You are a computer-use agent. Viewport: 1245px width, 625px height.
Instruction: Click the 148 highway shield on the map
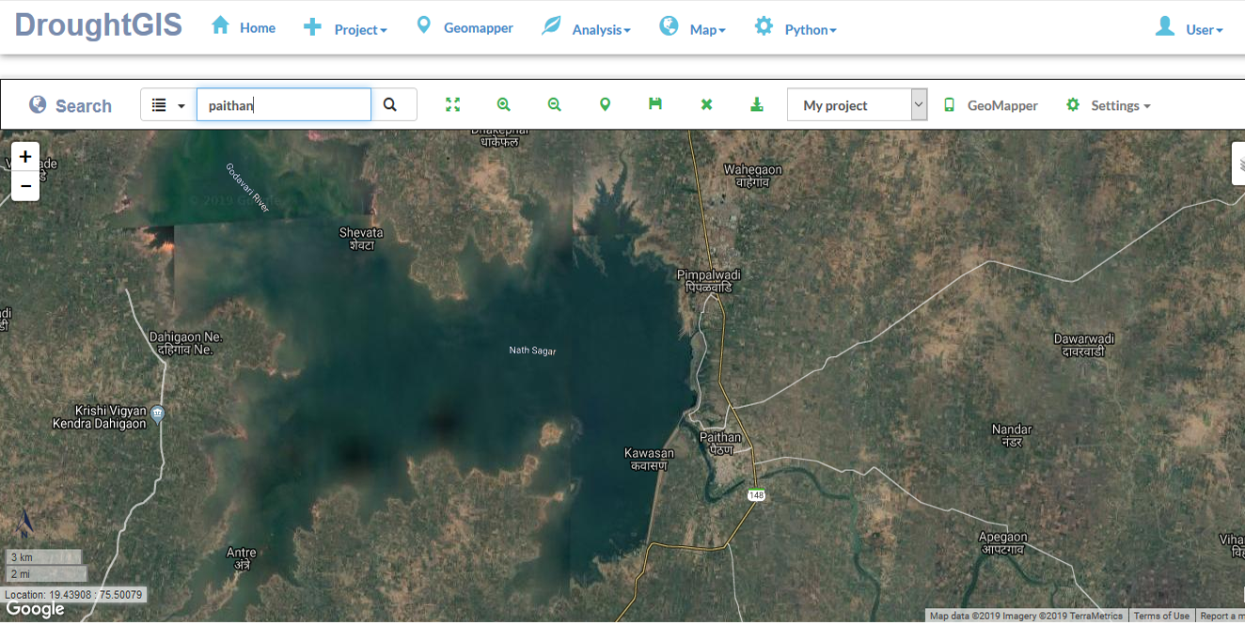[x=756, y=494]
